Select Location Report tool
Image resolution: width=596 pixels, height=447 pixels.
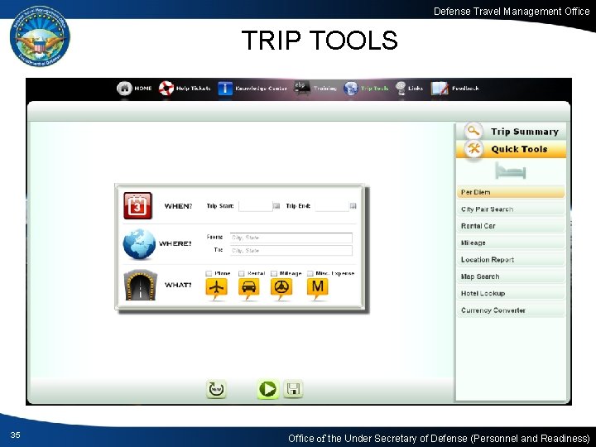coord(511,260)
